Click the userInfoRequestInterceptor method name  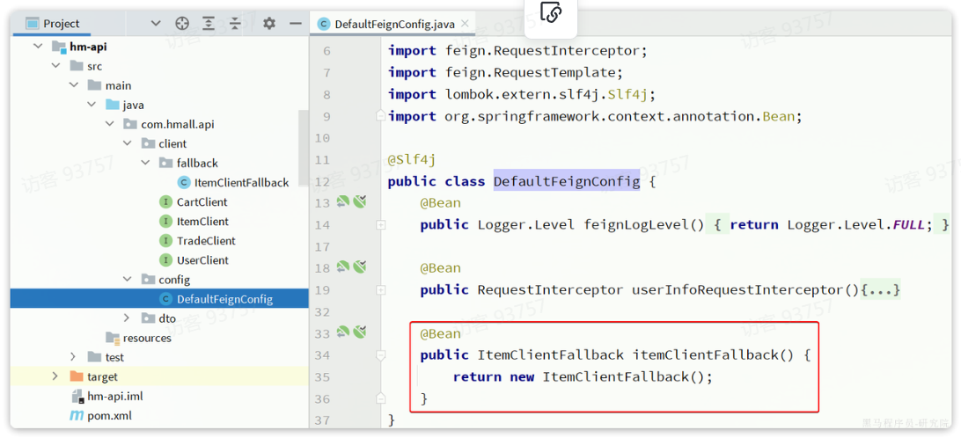pyautogui.click(x=737, y=289)
